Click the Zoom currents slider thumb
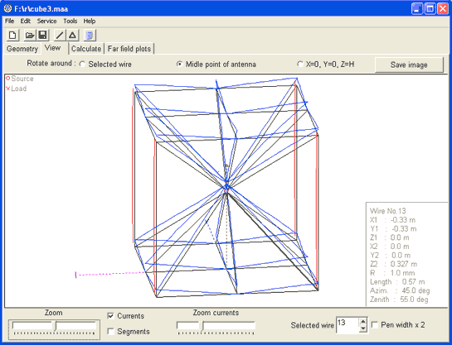 (x=202, y=326)
